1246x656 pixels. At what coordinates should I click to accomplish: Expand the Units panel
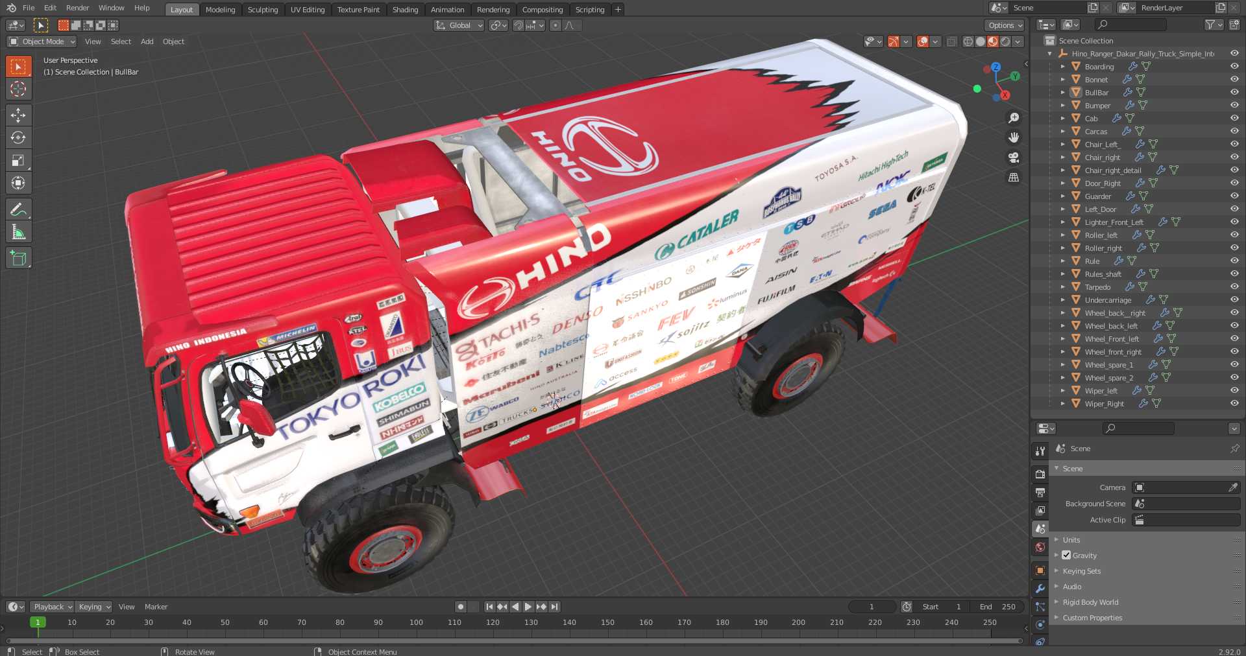1071,540
